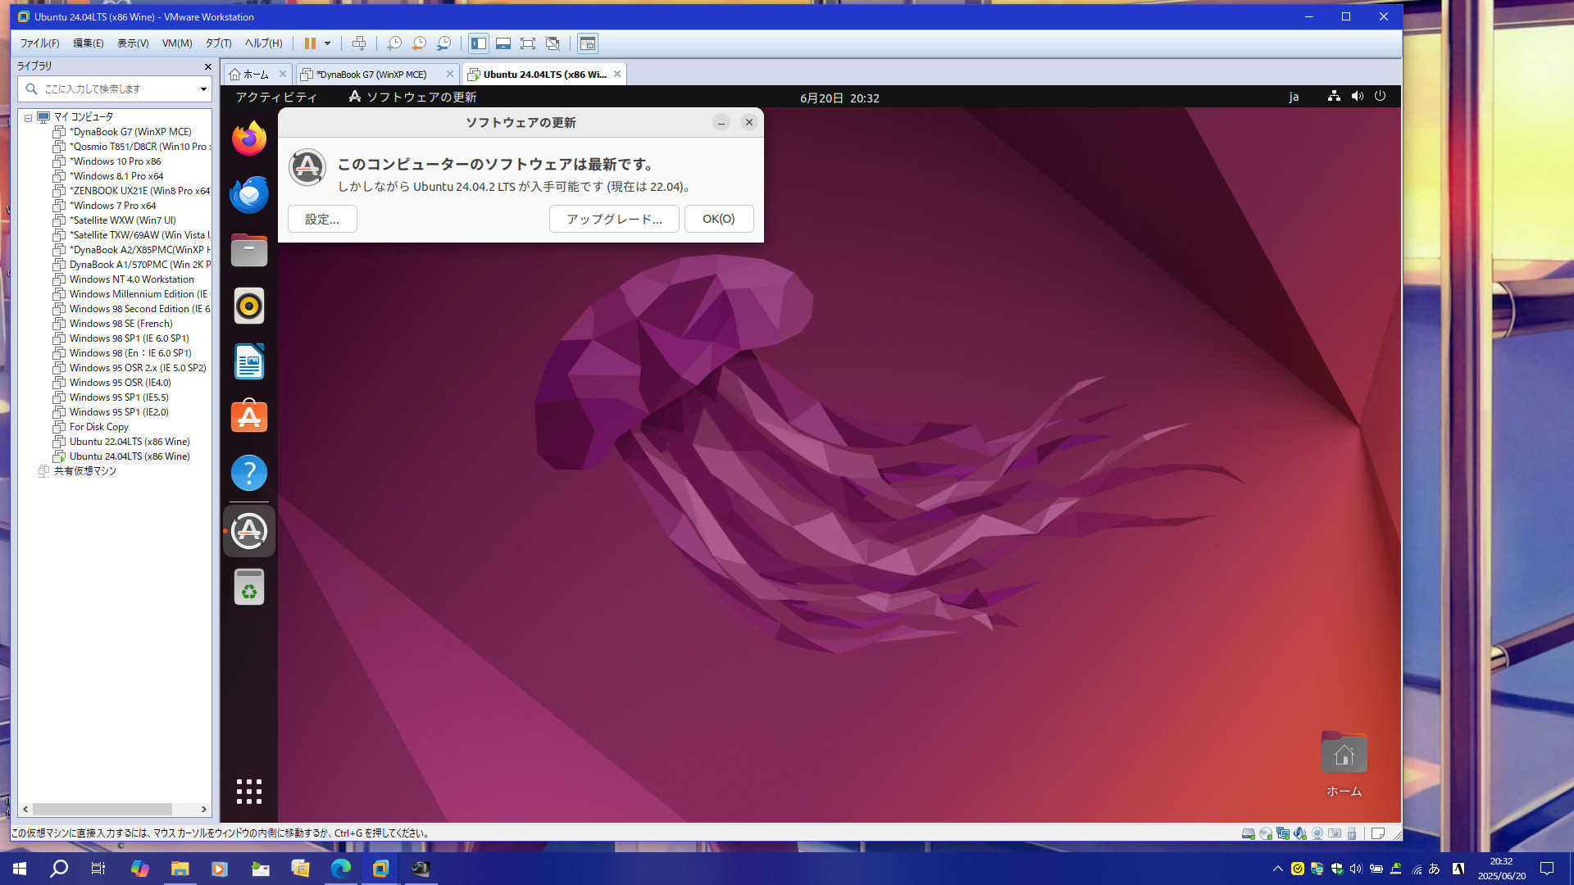The image size is (1574, 885).
Task: Take a snapshot of the virtual machine
Action: point(394,43)
